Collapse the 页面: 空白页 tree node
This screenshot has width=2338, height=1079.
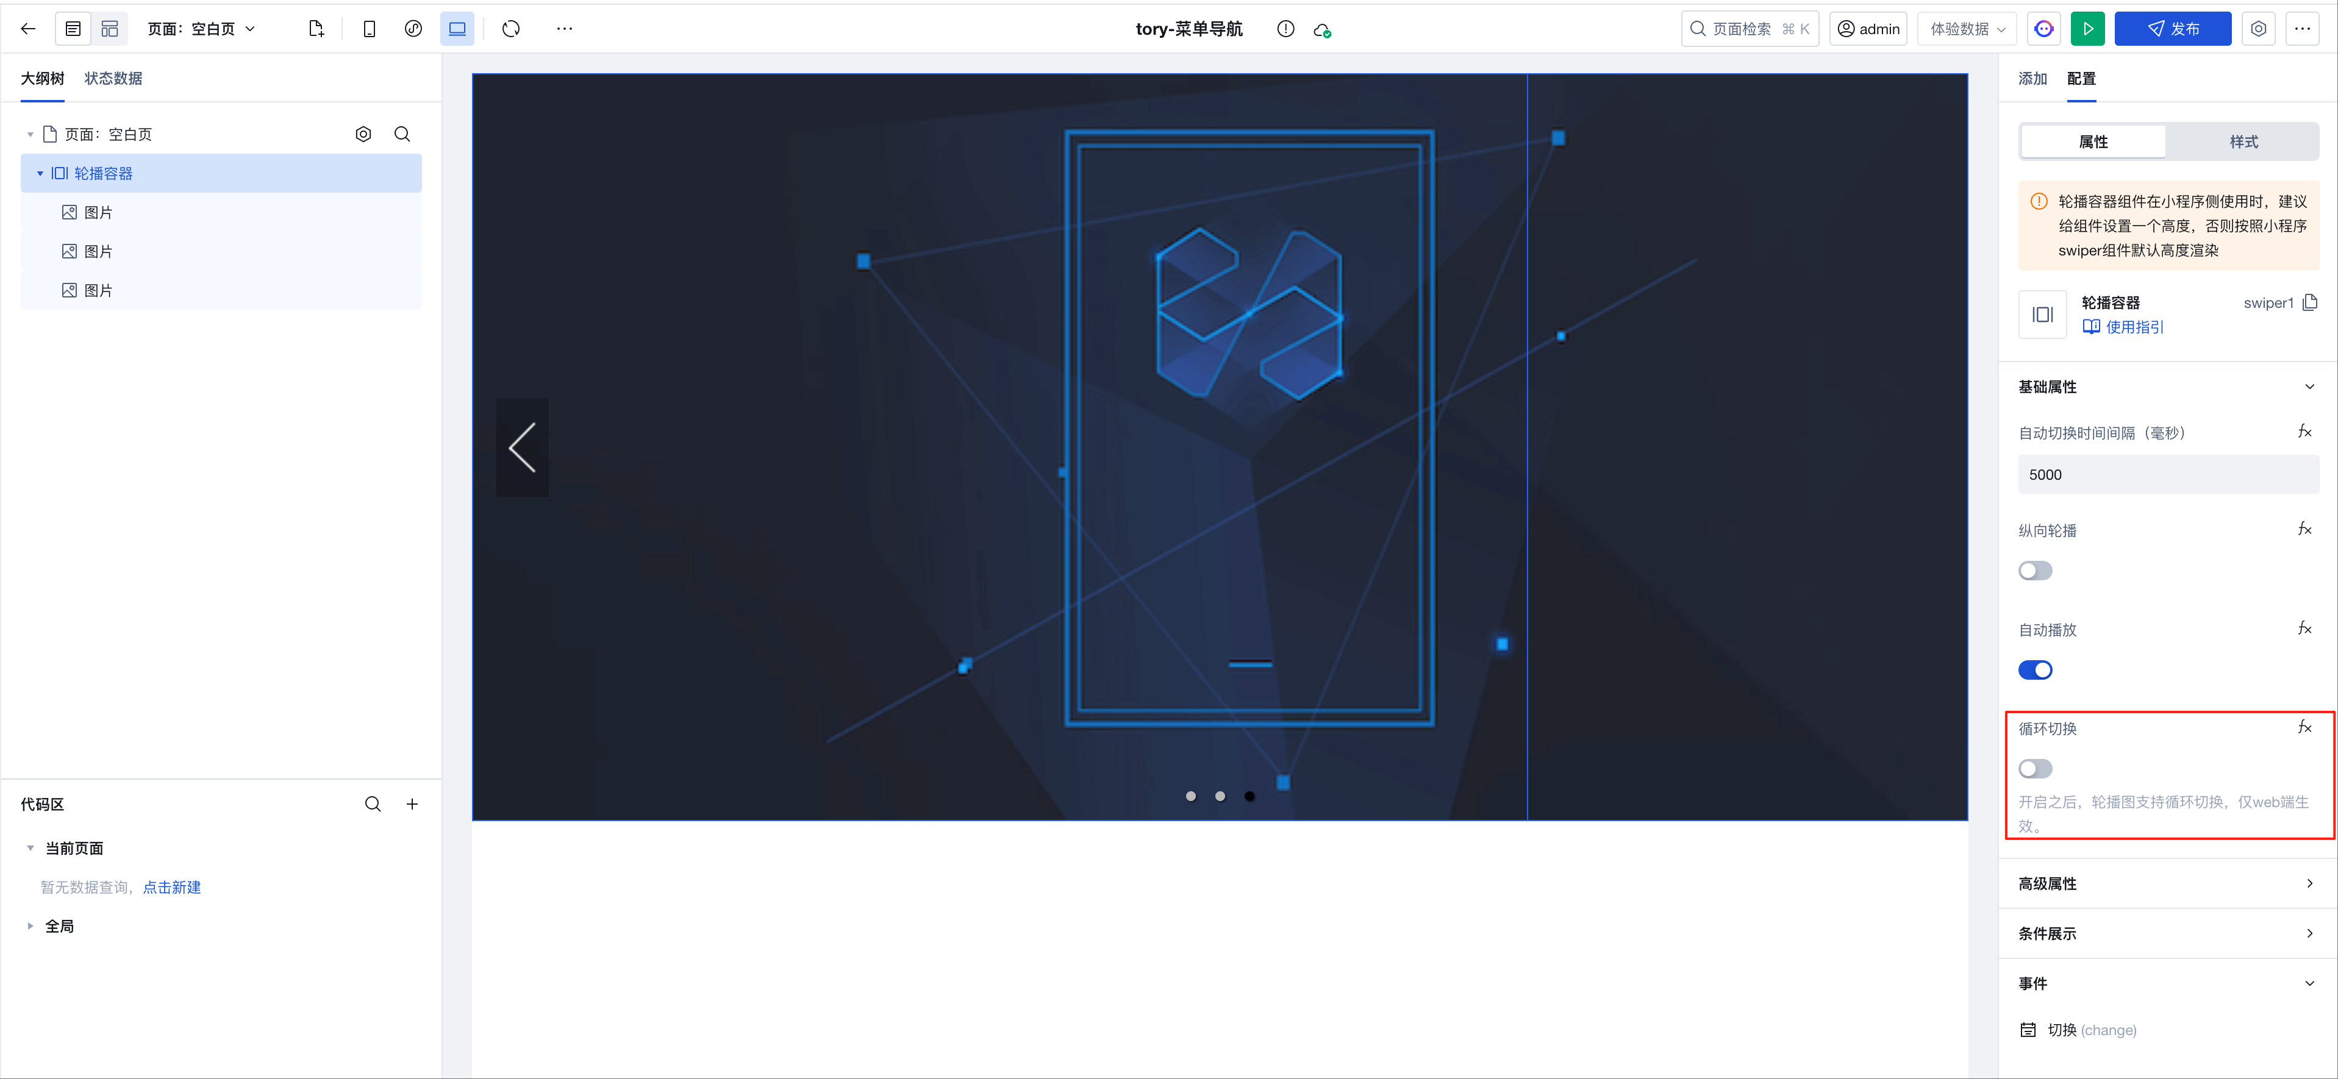[x=30, y=134]
